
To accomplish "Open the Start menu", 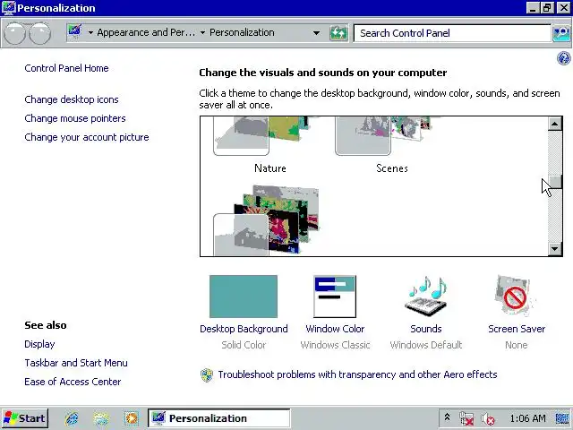I will point(25,418).
